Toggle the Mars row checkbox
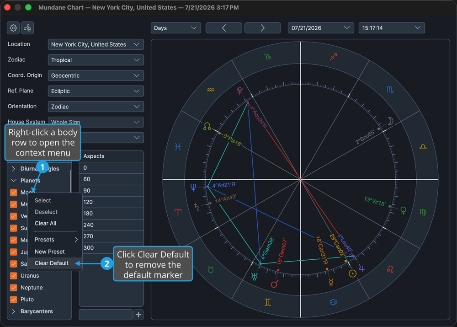 (13, 240)
